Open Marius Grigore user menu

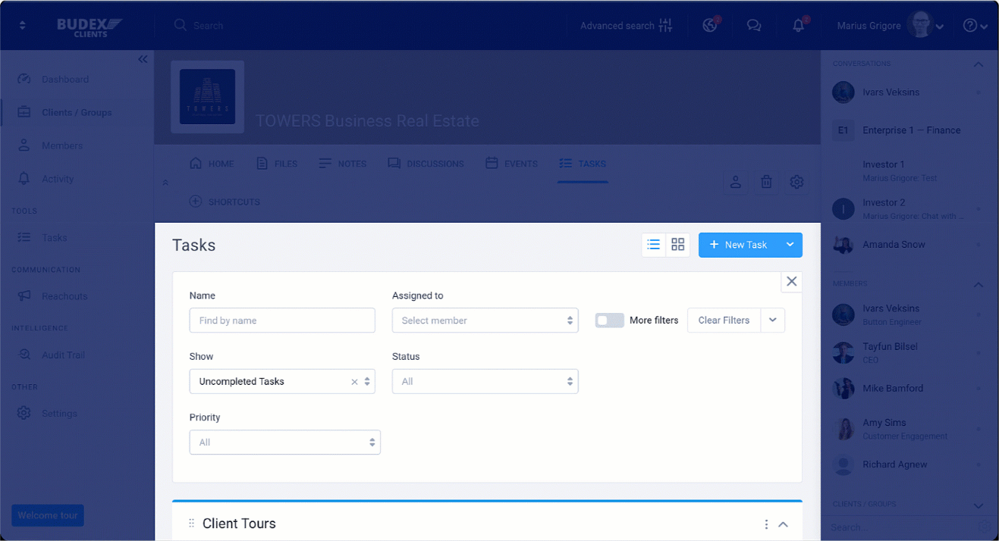click(891, 26)
